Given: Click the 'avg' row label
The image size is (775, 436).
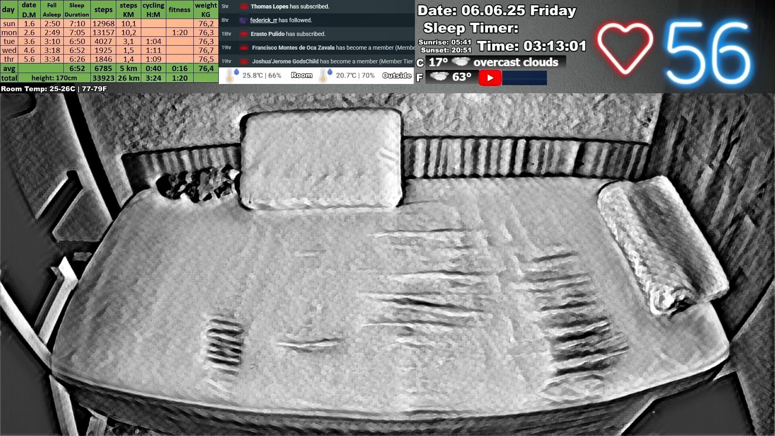Looking at the screenshot, I should tap(9, 68).
